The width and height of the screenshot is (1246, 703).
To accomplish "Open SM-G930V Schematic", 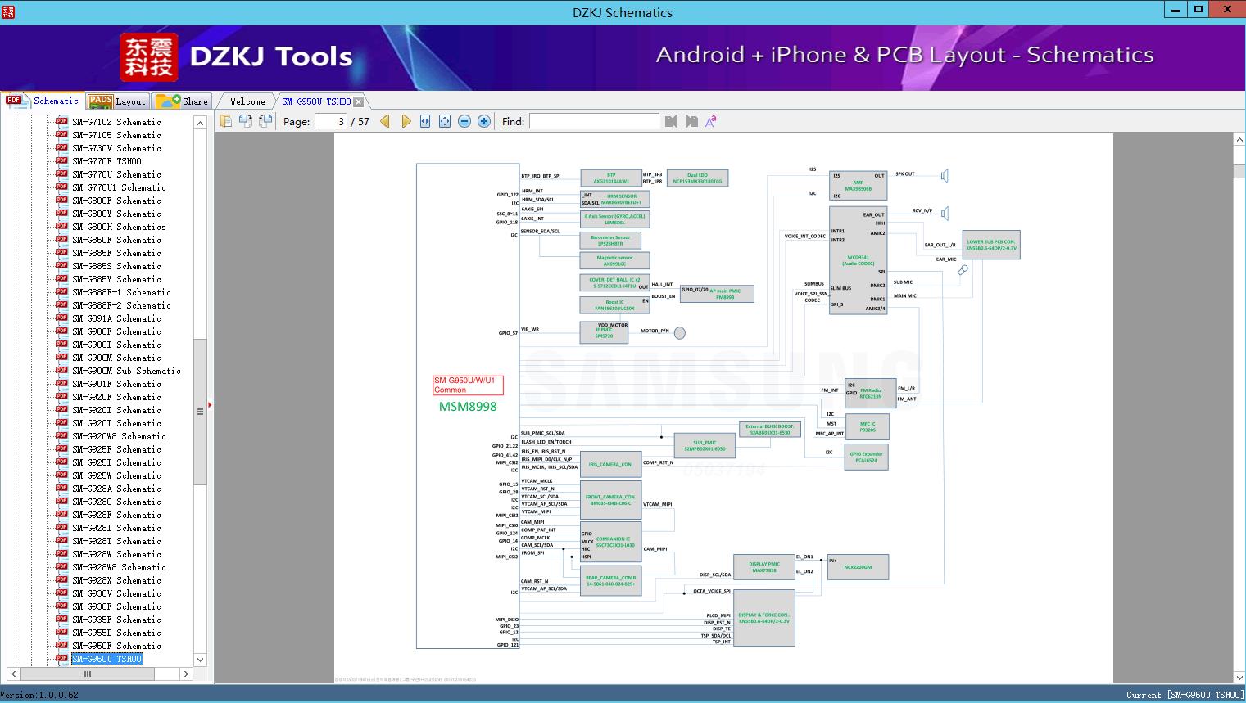I will click(x=116, y=593).
